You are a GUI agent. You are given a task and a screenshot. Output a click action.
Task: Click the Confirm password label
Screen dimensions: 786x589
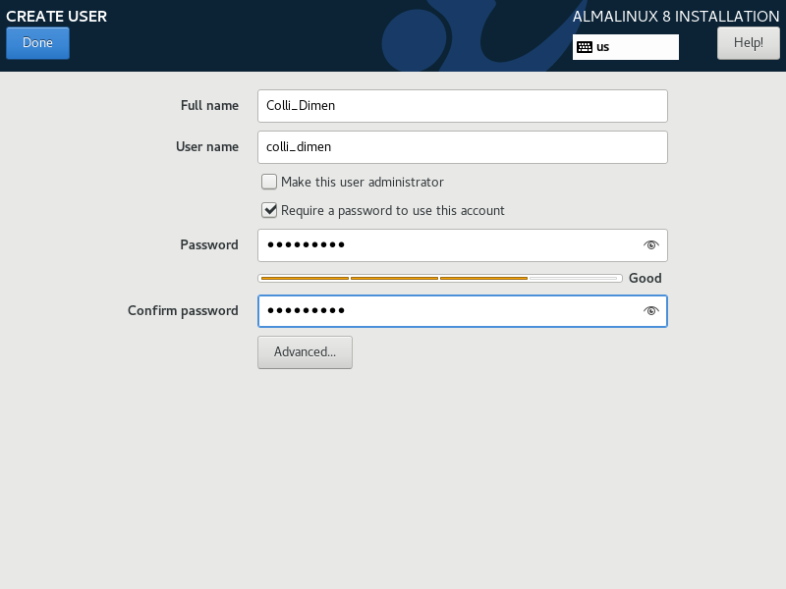pyautogui.click(x=183, y=311)
